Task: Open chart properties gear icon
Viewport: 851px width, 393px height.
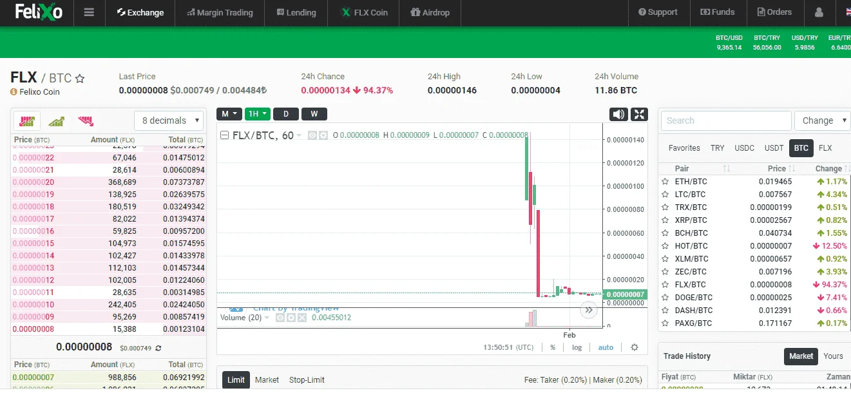Action: coord(635,347)
